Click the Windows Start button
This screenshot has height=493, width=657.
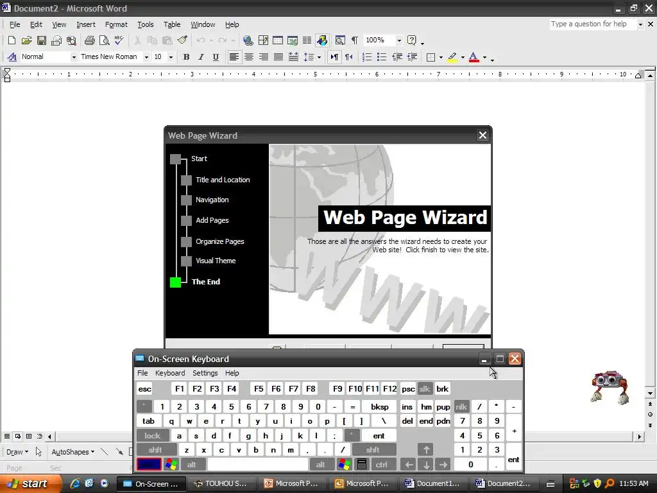[x=30, y=483]
